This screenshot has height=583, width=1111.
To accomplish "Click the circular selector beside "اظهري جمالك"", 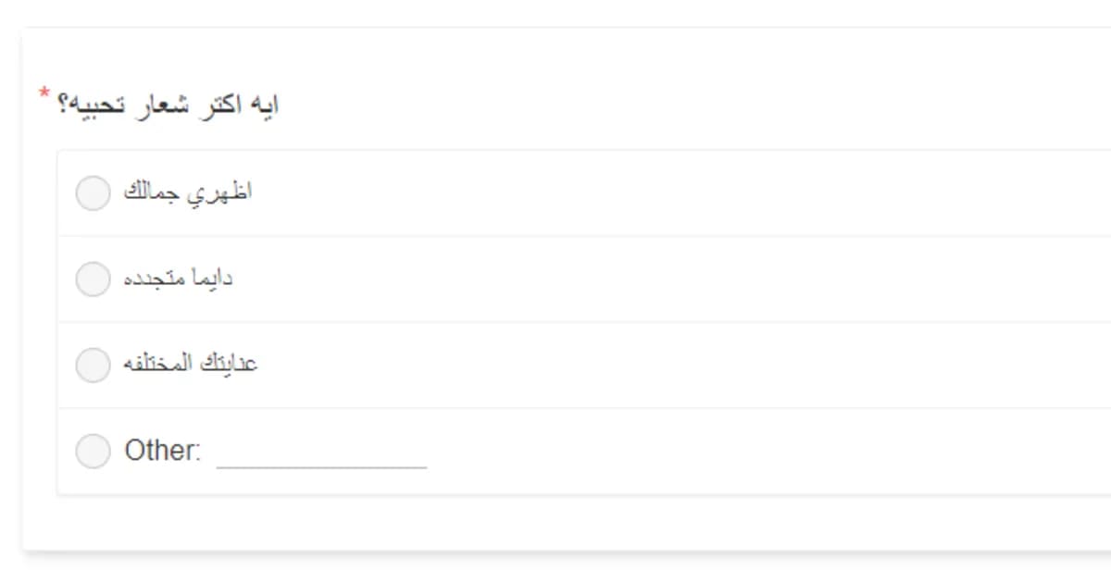I will (93, 192).
